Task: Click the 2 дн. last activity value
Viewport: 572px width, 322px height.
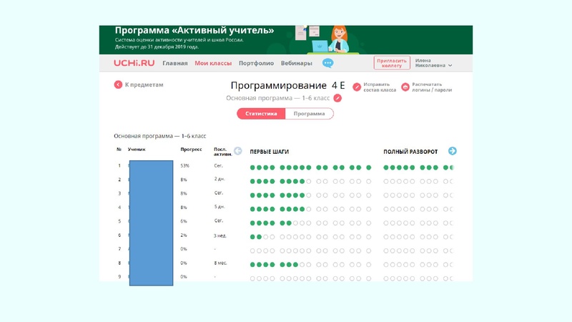Action: click(220, 179)
